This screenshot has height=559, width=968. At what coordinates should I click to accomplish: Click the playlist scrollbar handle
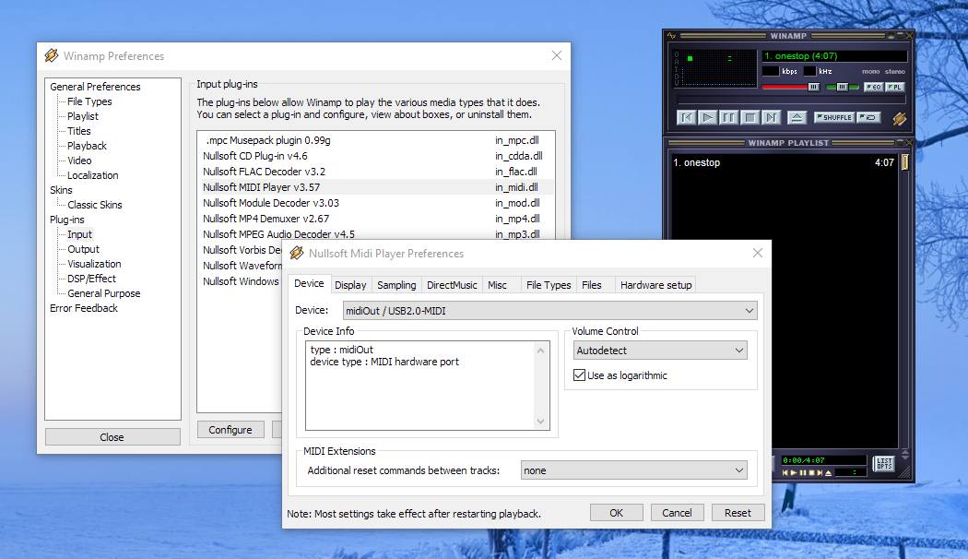(x=904, y=161)
